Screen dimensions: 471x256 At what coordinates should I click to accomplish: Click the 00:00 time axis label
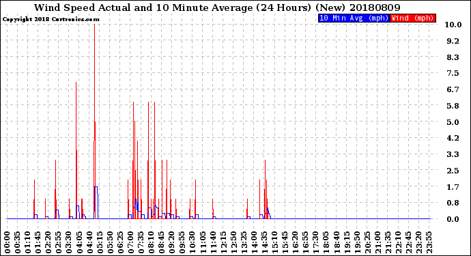click(x=8, y=242)
